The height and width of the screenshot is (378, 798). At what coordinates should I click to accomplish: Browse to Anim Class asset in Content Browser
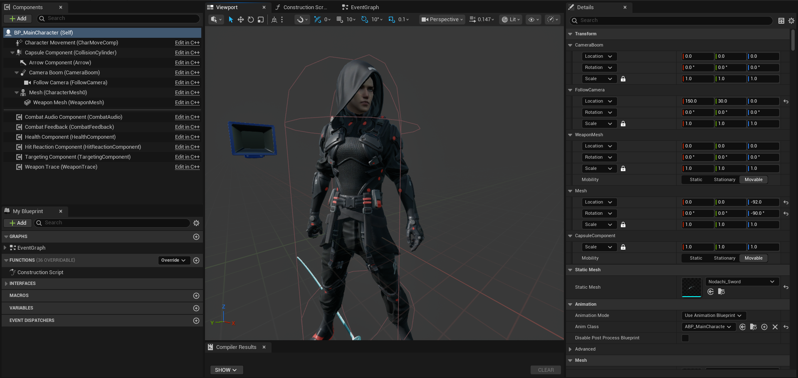click(x=754, y=327)
